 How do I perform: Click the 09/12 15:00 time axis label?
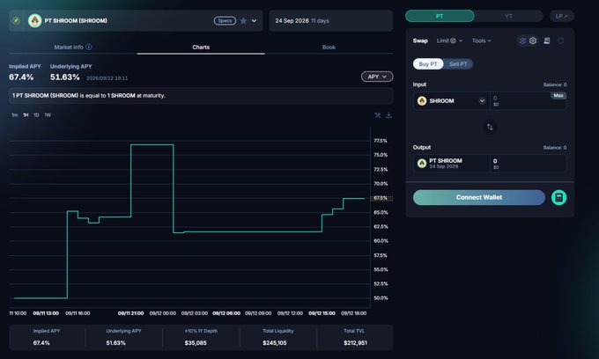tap(322, 313)
